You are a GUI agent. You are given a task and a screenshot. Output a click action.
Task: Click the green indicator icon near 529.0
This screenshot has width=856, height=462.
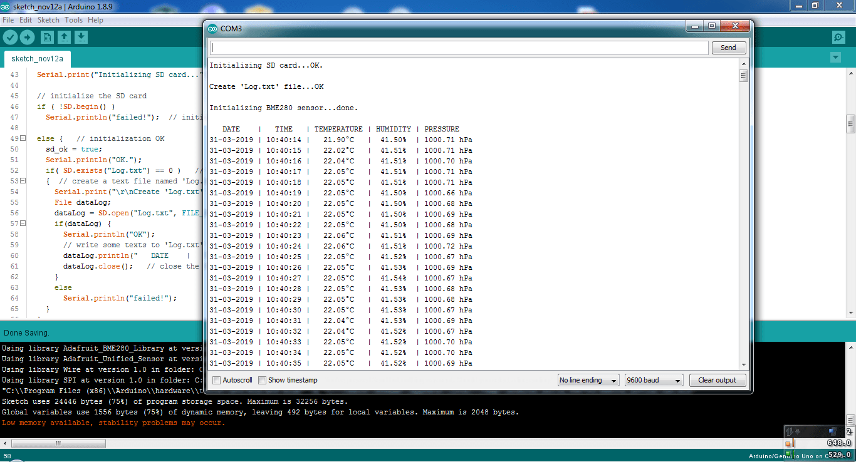coord(788,453)
